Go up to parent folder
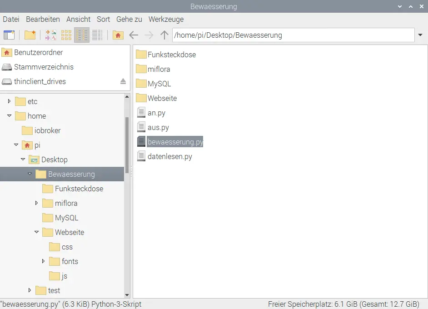 pos(164,35)
